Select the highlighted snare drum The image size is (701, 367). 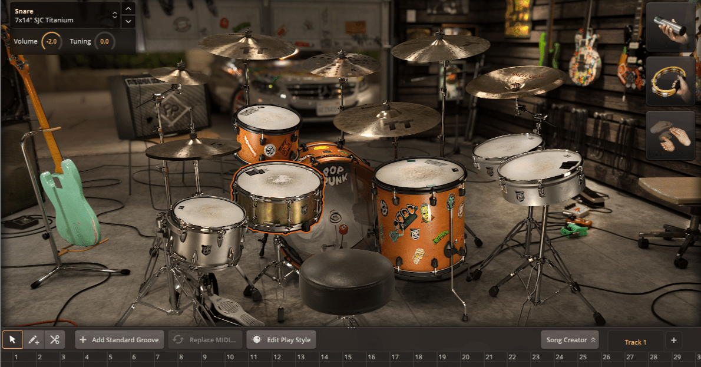click(x=278, y=197)
